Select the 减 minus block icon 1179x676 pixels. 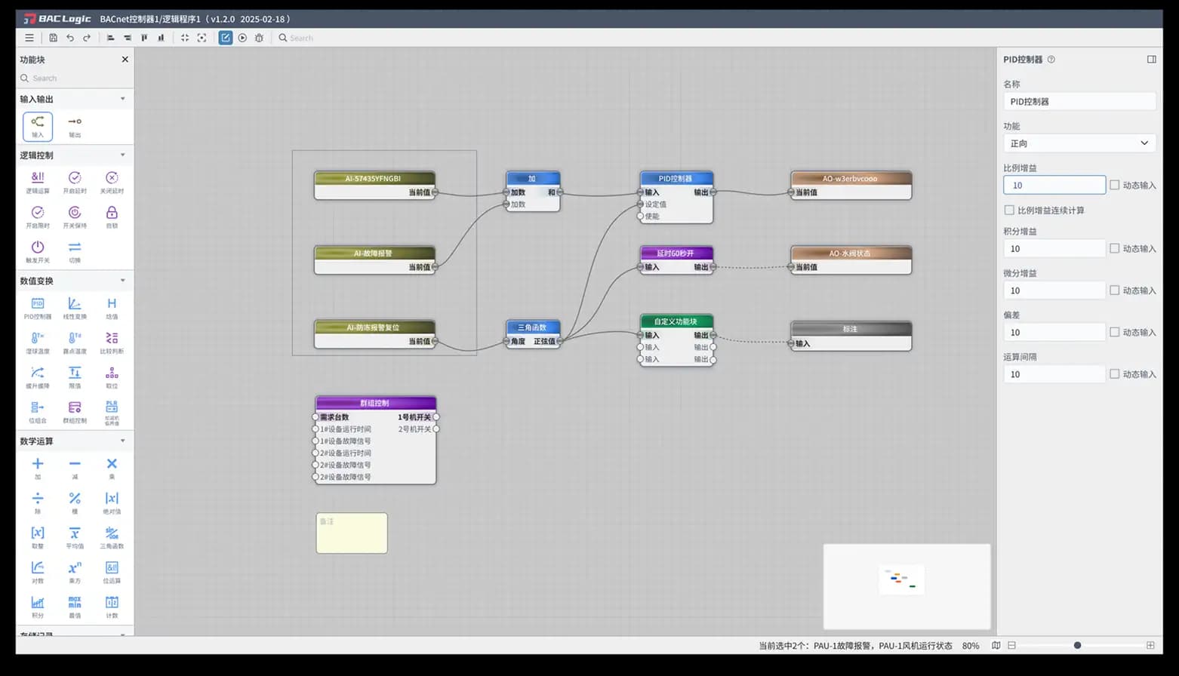click(75, 468)
